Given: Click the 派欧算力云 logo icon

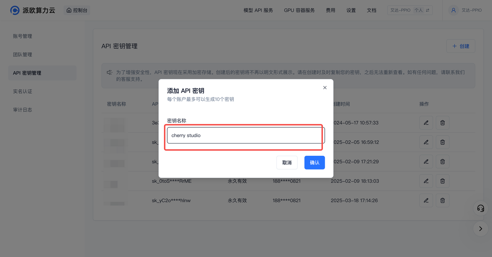Looking at the screenshot, I should (14, 10).
